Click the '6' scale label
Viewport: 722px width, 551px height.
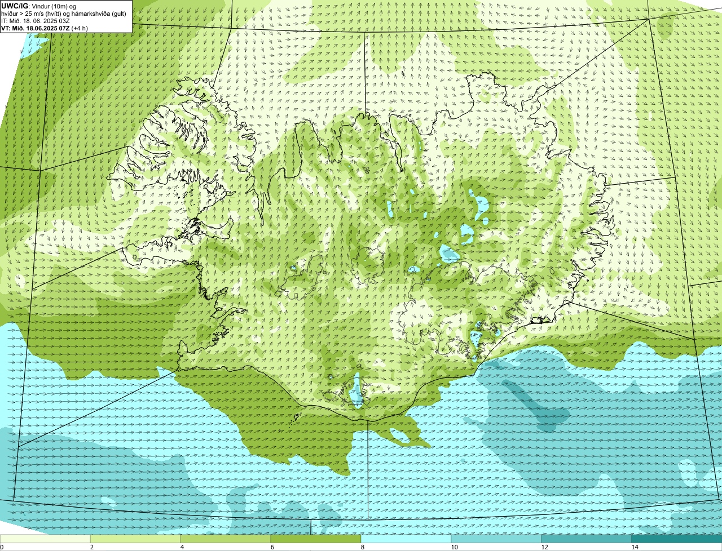coord(272,547)
